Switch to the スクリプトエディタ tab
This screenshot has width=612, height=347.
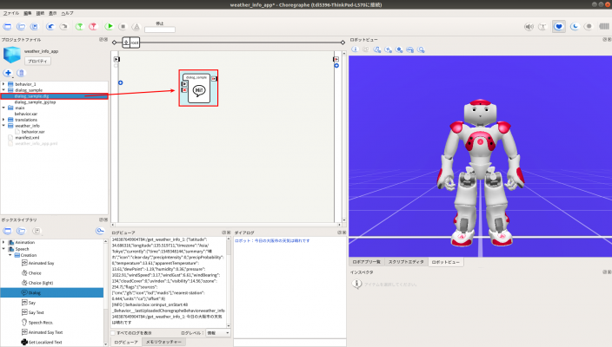pyautogui.click(x=406, y=260)
